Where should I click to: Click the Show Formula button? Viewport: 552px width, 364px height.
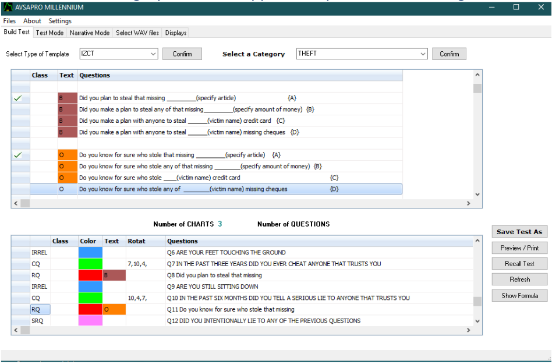point(519,296)
